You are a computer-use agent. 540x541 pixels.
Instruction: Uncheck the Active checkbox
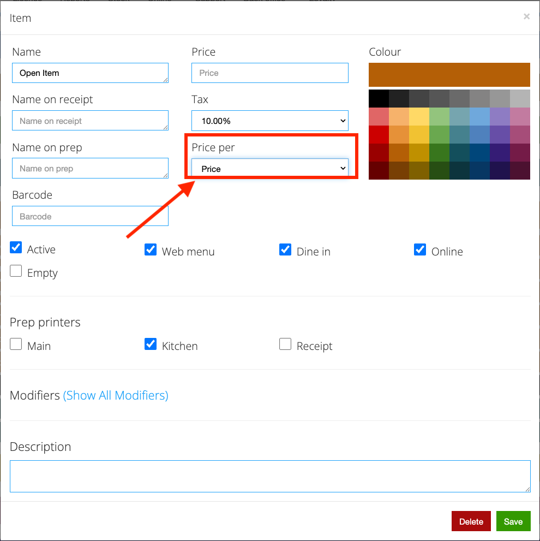(x=16, y=247)
